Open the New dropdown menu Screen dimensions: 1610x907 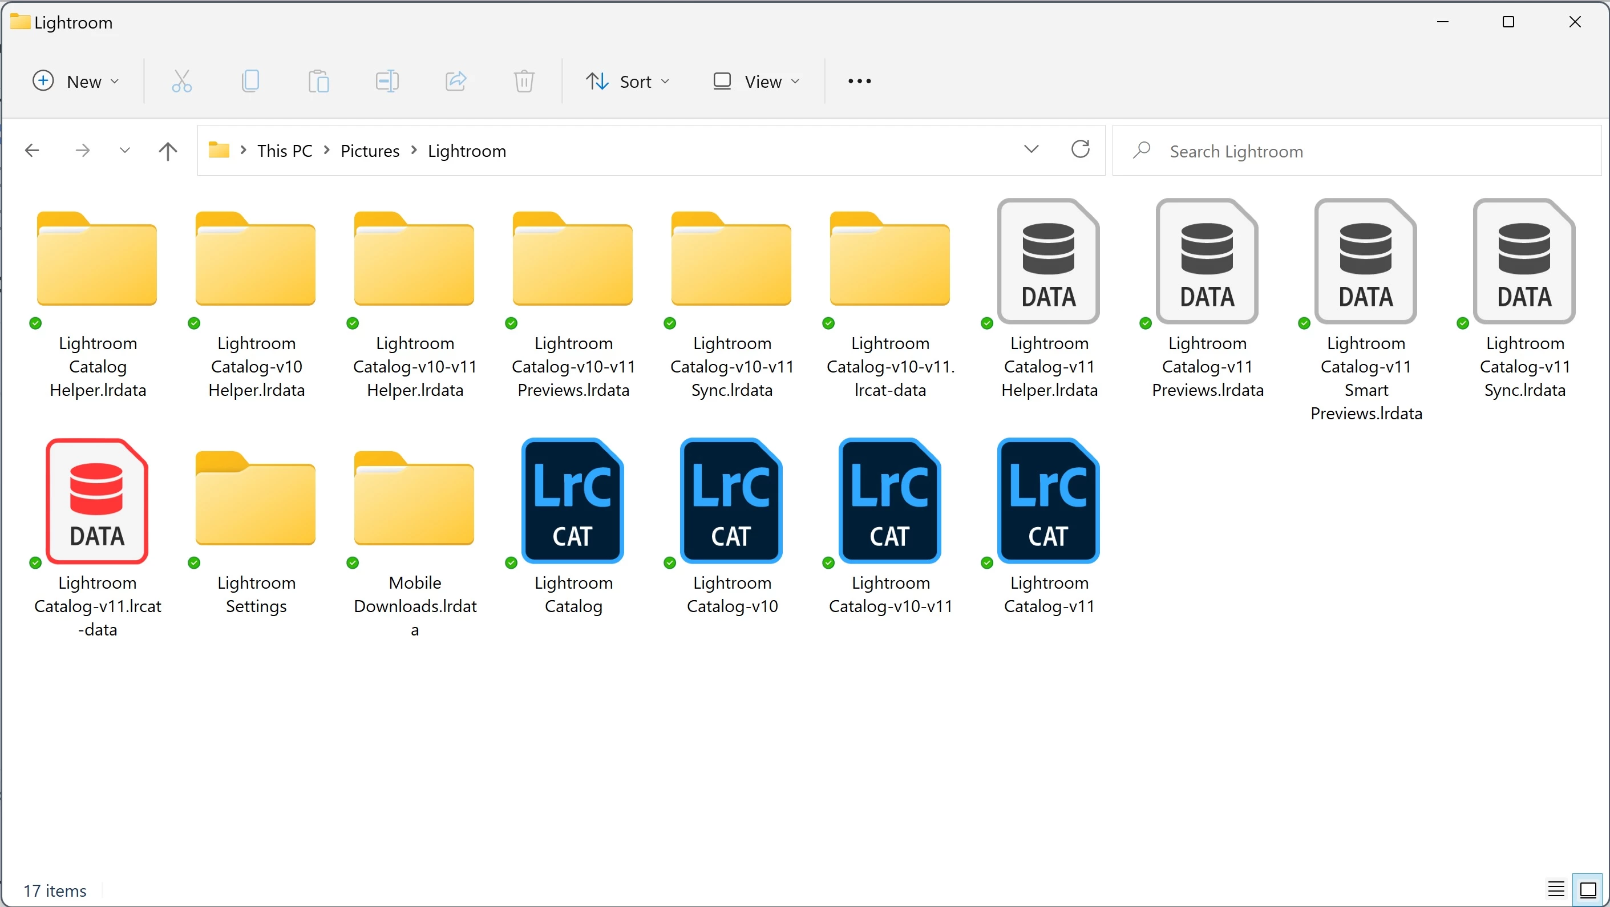click(76, 81)
